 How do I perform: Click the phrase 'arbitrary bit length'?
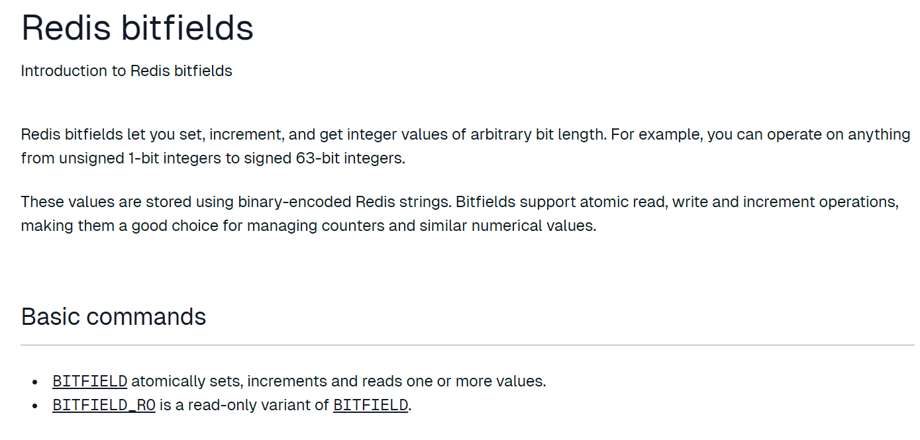click(x=538, y=134)
